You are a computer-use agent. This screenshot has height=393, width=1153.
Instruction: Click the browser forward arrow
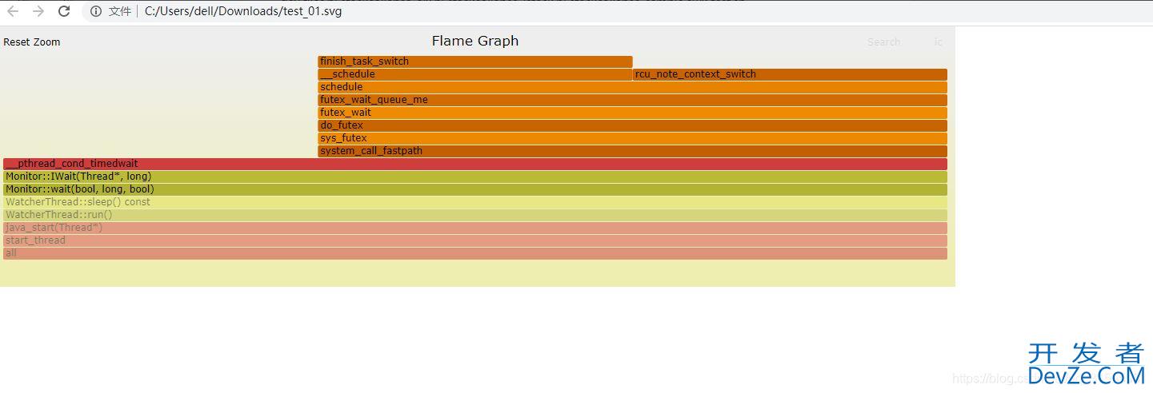coord(38,11)
